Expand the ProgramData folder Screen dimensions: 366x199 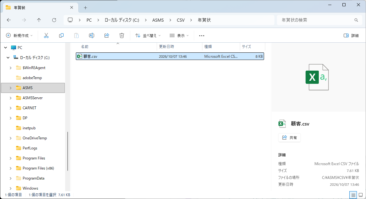(10, 178)
